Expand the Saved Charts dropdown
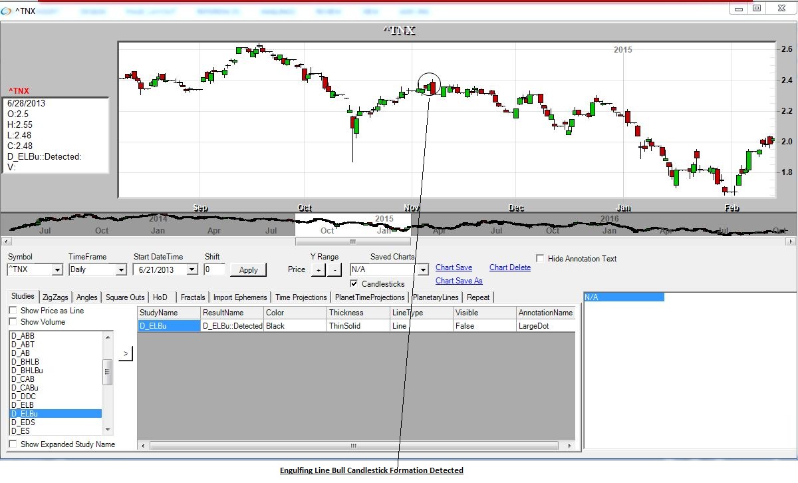Screen dimensions: 798x483 (x=423, y=270)
